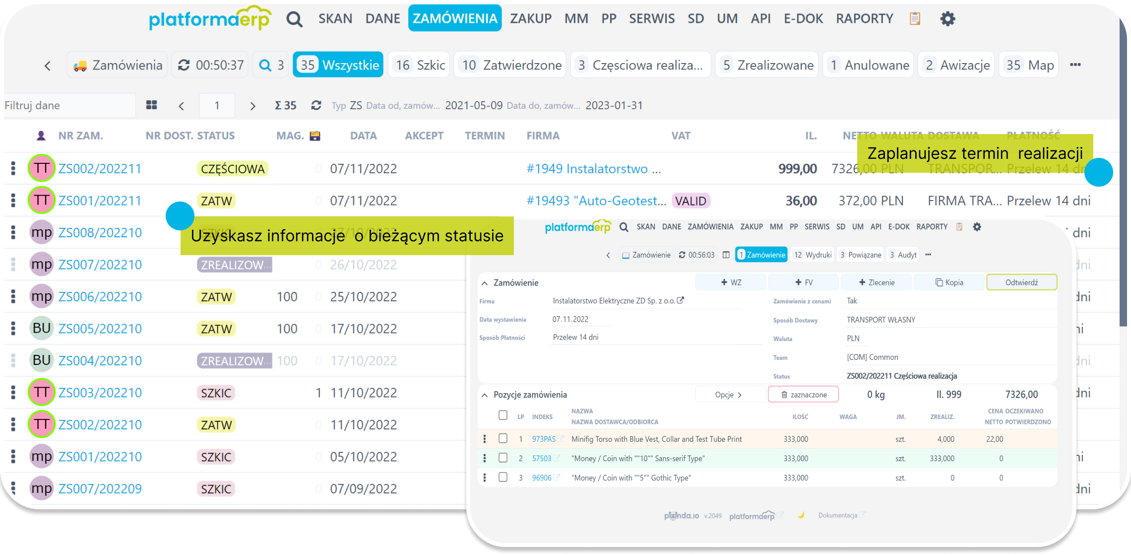Viewport: 1131px width, 555px height.
Task: Collapse the Zamówienie section chevron
Action: [x=485, y=283]
